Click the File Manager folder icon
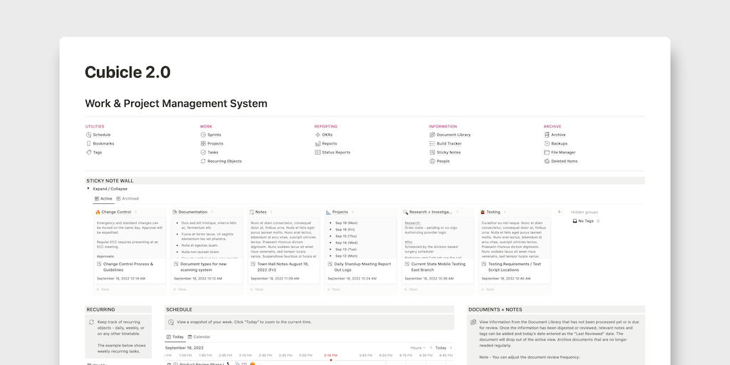 547,153
